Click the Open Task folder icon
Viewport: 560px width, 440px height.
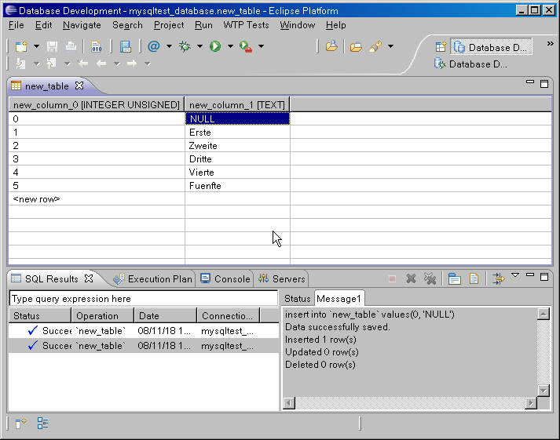click(356, 47)
